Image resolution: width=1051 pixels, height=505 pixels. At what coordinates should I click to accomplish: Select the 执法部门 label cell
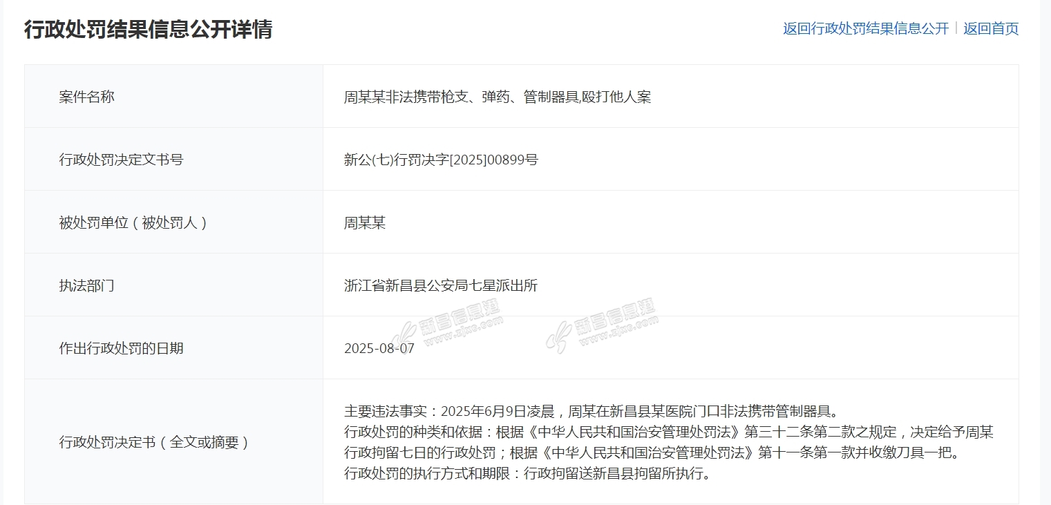pyautogui.click(x=87, y=285)
